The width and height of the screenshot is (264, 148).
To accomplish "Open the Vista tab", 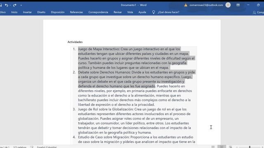I will pyautogui.click(x=130, y=12).
